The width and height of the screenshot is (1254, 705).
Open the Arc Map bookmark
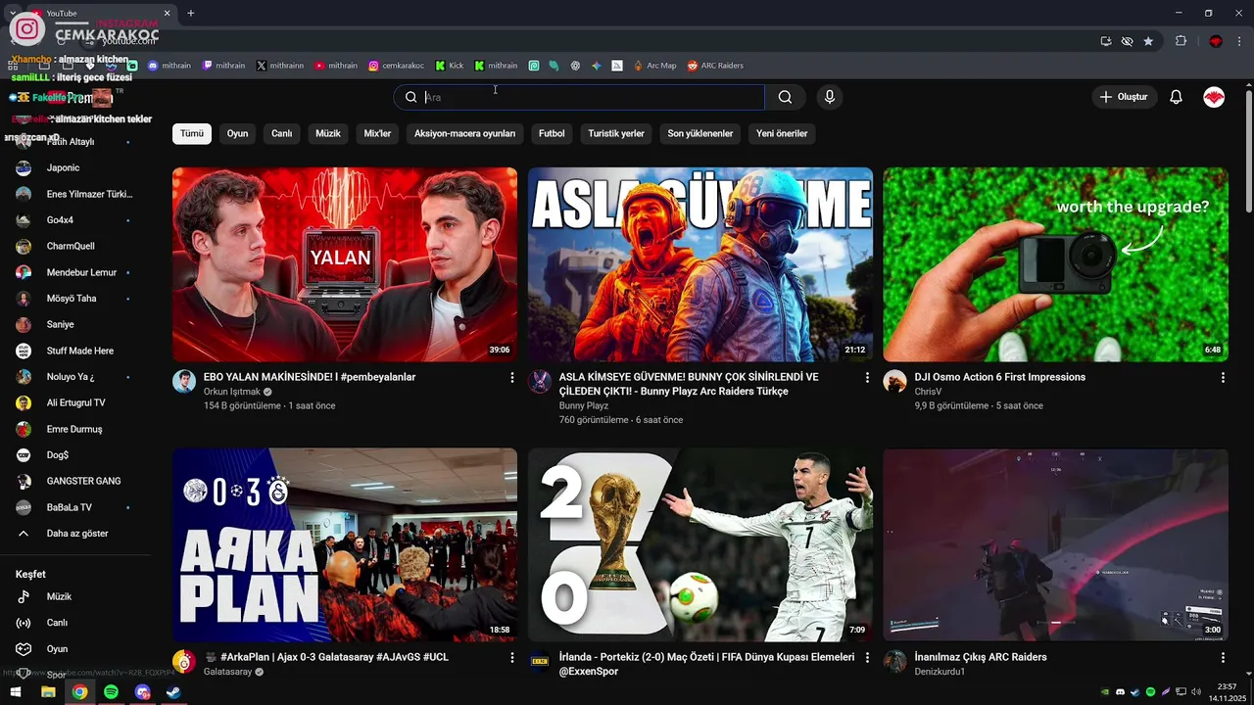(x=654, y=66)
